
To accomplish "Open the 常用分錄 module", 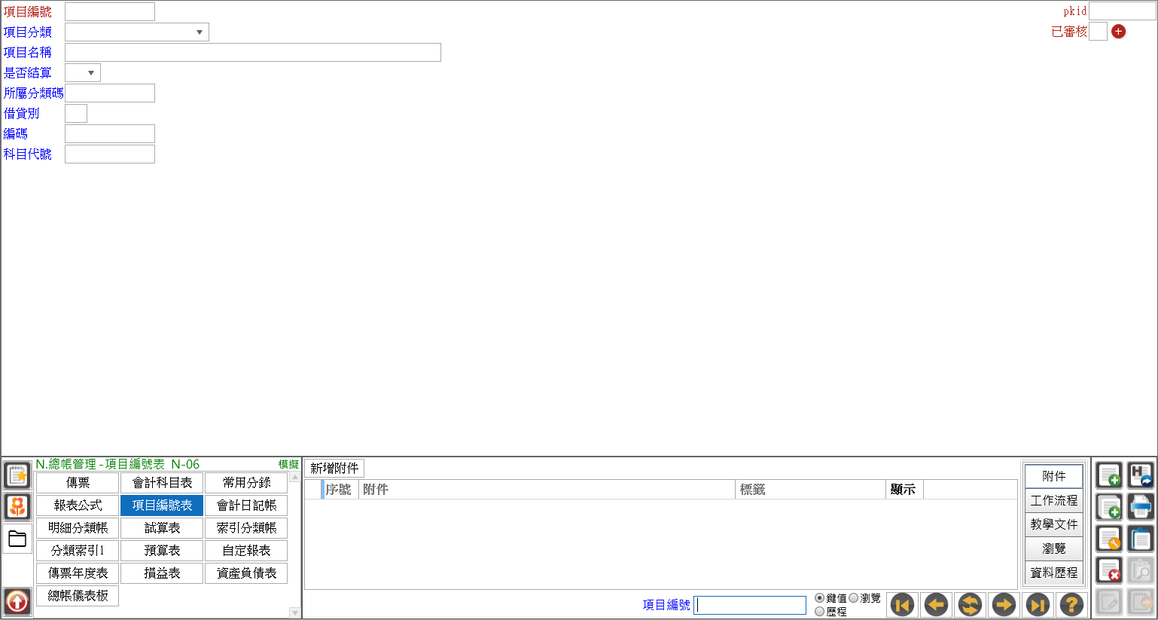I will (x=246, y=483).
